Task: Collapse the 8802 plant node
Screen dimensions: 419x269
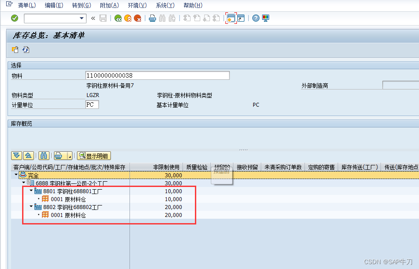Action: click(31, 206)
